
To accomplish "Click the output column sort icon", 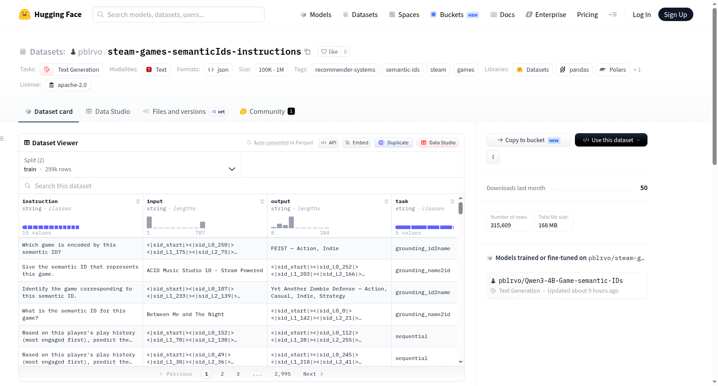I will coord(386,201).
